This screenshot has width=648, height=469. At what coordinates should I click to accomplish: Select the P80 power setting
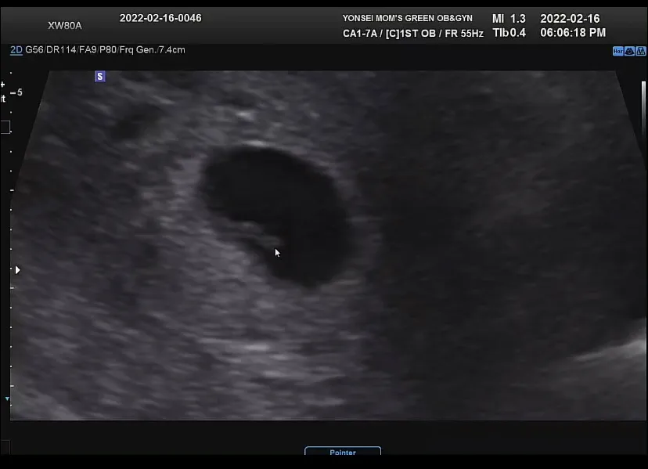pos(107,50)
